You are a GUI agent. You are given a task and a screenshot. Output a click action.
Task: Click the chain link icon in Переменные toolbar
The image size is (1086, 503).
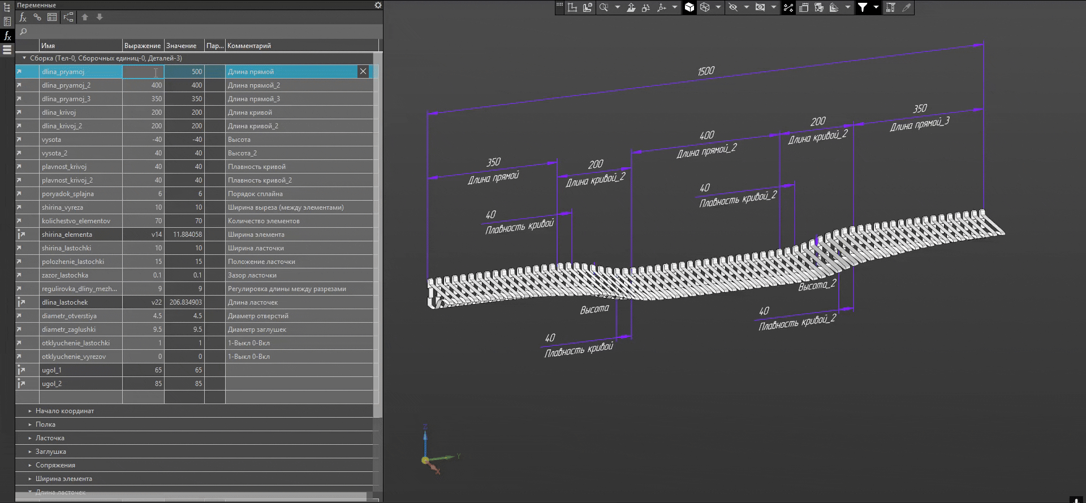pyautogui.click(x=37, y=18)
